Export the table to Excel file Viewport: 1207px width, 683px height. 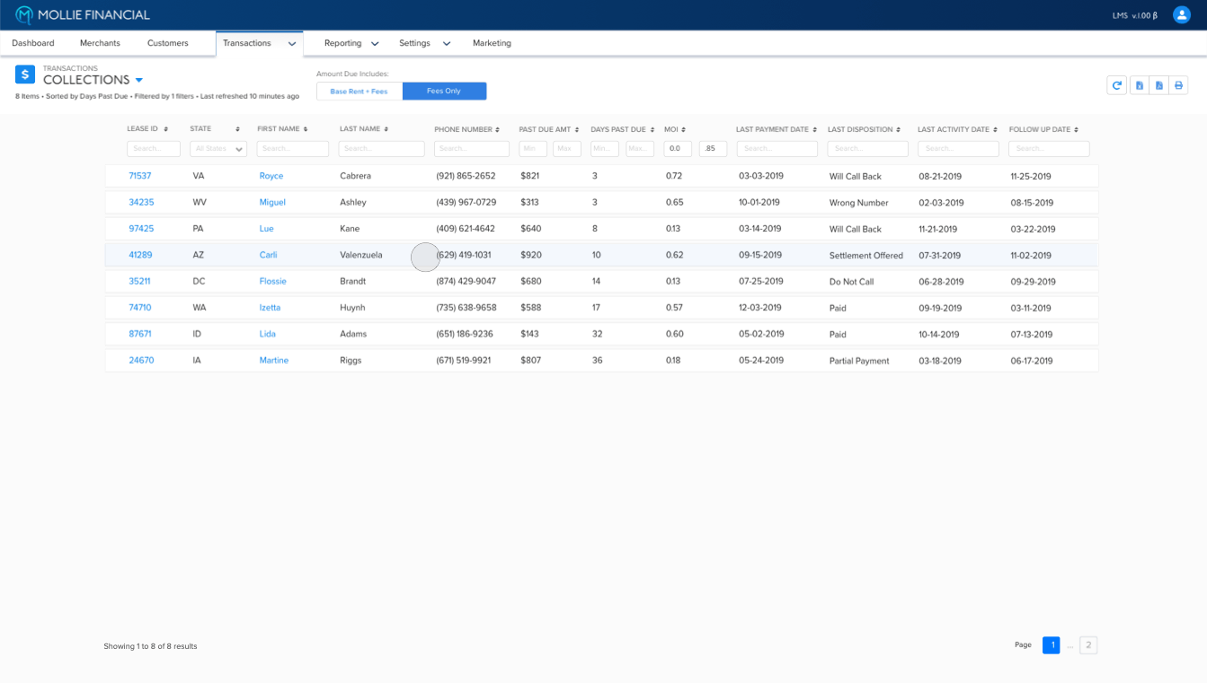click(x=1139, y=85)
